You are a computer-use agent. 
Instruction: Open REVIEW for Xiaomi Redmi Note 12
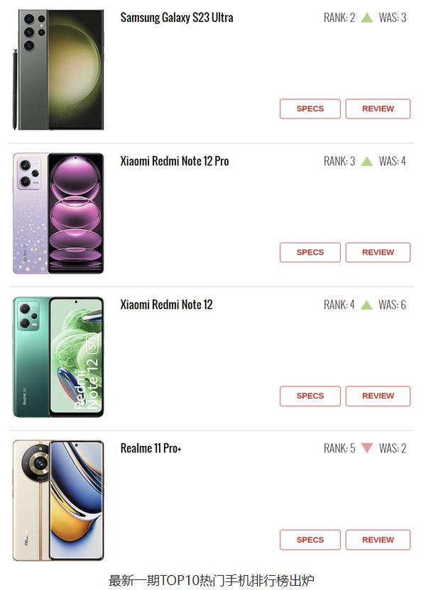point(378,396)
